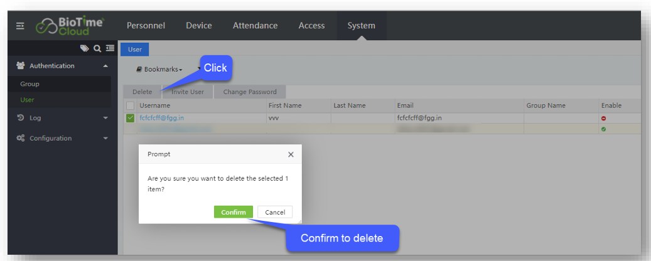Image resolution: width=651 pixels, height=261 pixels.
Task: Click the indent list icon in sidebar
Action: pyautogui.click(x=110, y=48)
